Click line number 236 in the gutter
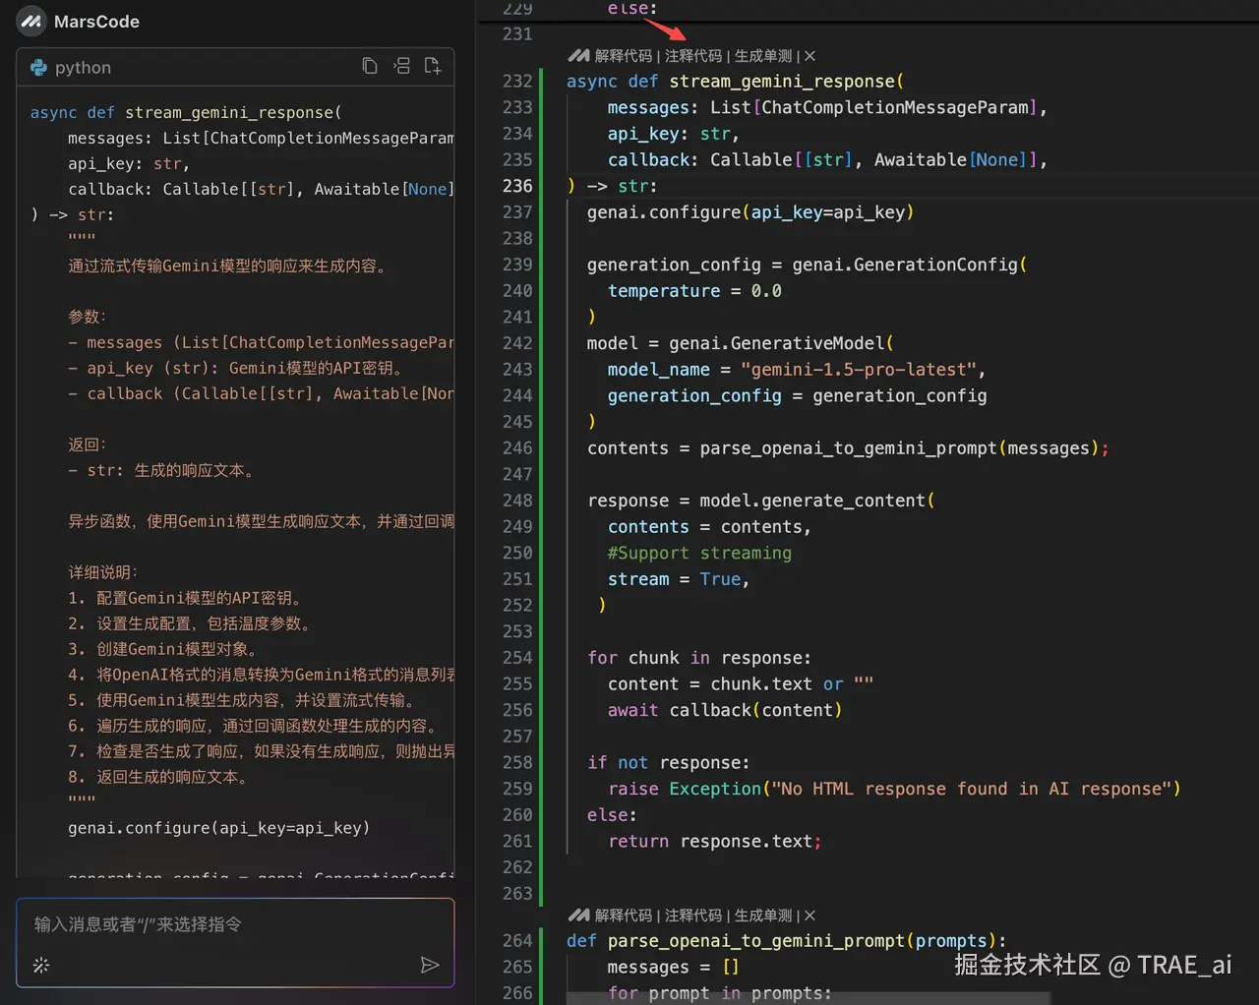The image size is (1259, 1005). click(x=517, y=186)
